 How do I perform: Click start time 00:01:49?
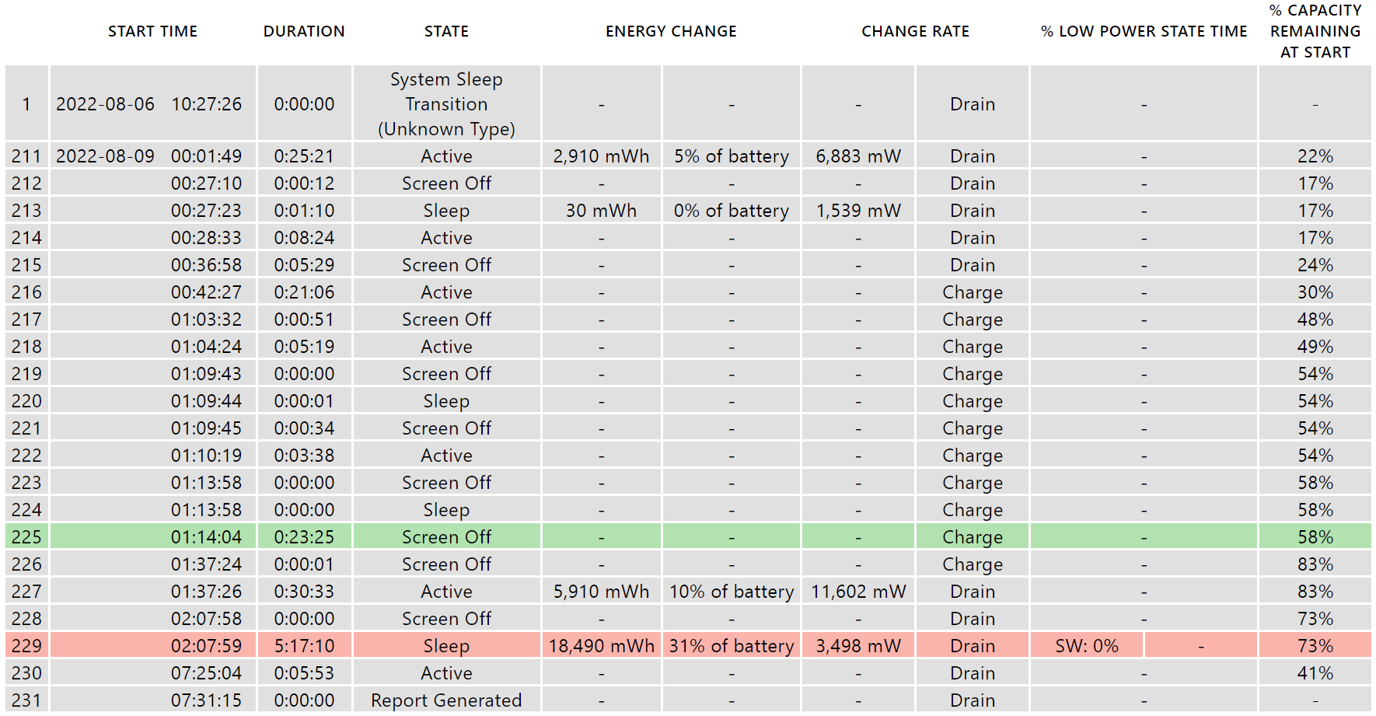click(206, 155)
